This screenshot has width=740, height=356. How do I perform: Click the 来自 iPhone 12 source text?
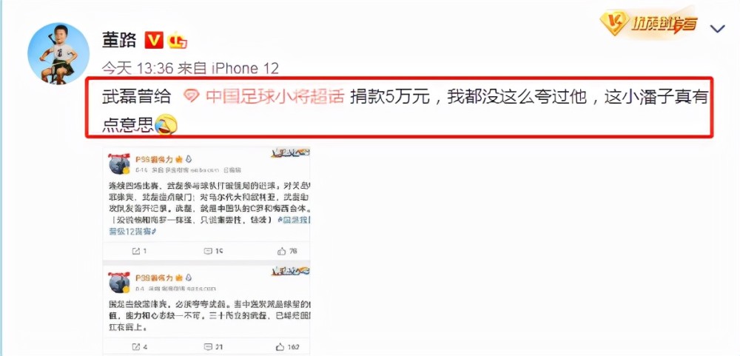tap(229, 68)
